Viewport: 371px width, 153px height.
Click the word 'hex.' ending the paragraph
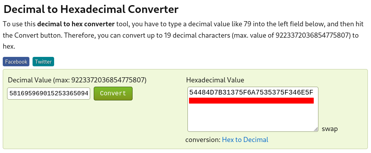click(9, 46)
